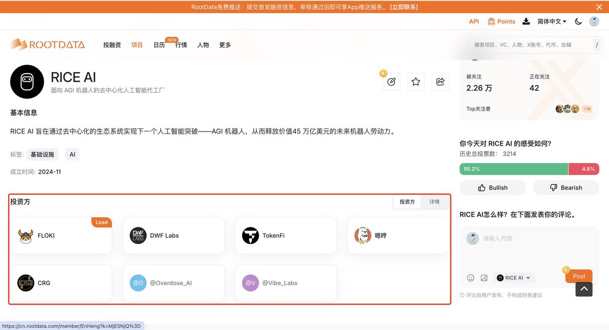Screen dimensions: 609x330
Task: Expand the RICE AI post target dropdown
Action: click(514, 278)
